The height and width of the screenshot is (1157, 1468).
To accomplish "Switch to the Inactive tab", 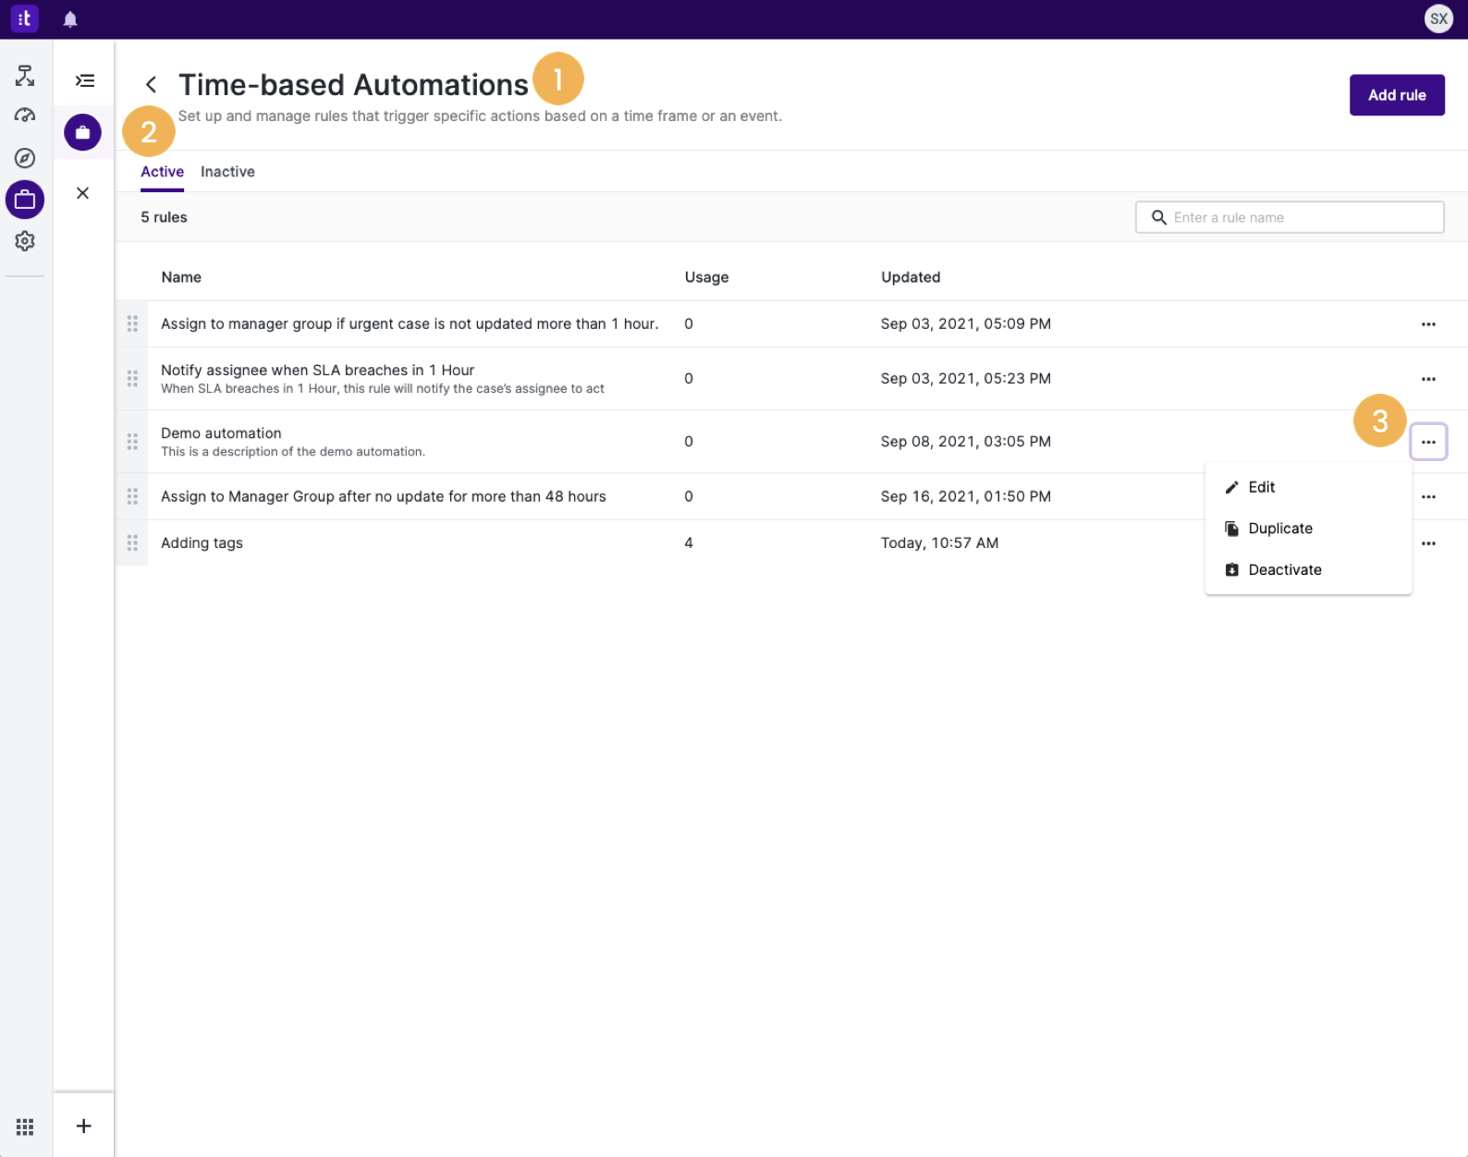I will (227, 172).
